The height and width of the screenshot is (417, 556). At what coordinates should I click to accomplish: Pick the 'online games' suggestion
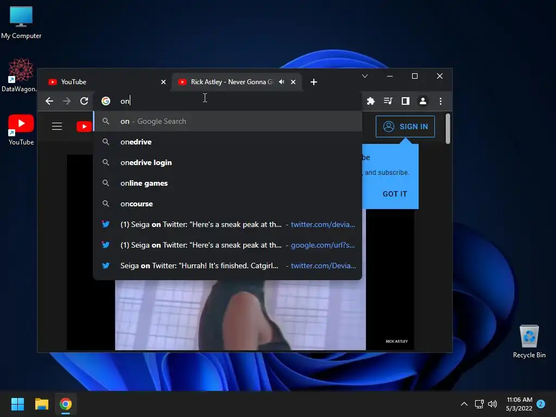228,183
